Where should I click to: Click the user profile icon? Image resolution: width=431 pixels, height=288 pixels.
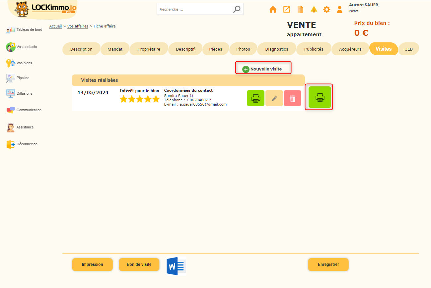[x=339, y=10]
